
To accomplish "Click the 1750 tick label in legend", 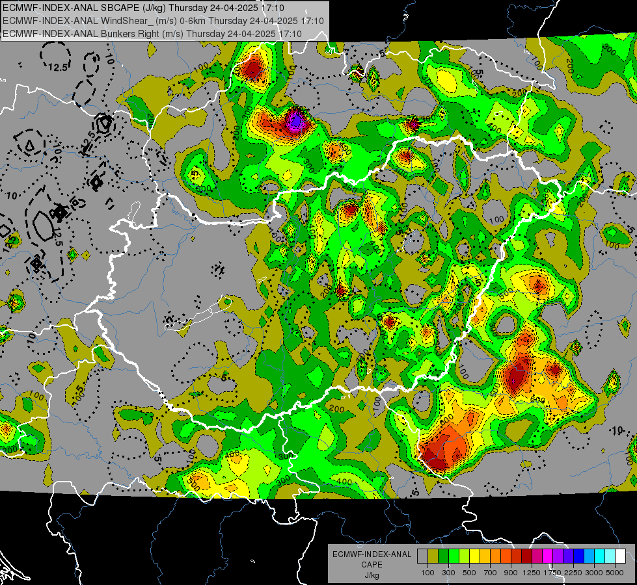I will [552, 573].
